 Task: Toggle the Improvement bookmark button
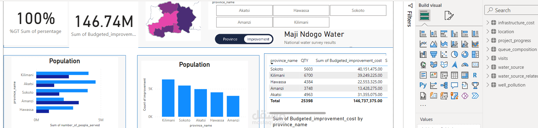coord(258,39)
